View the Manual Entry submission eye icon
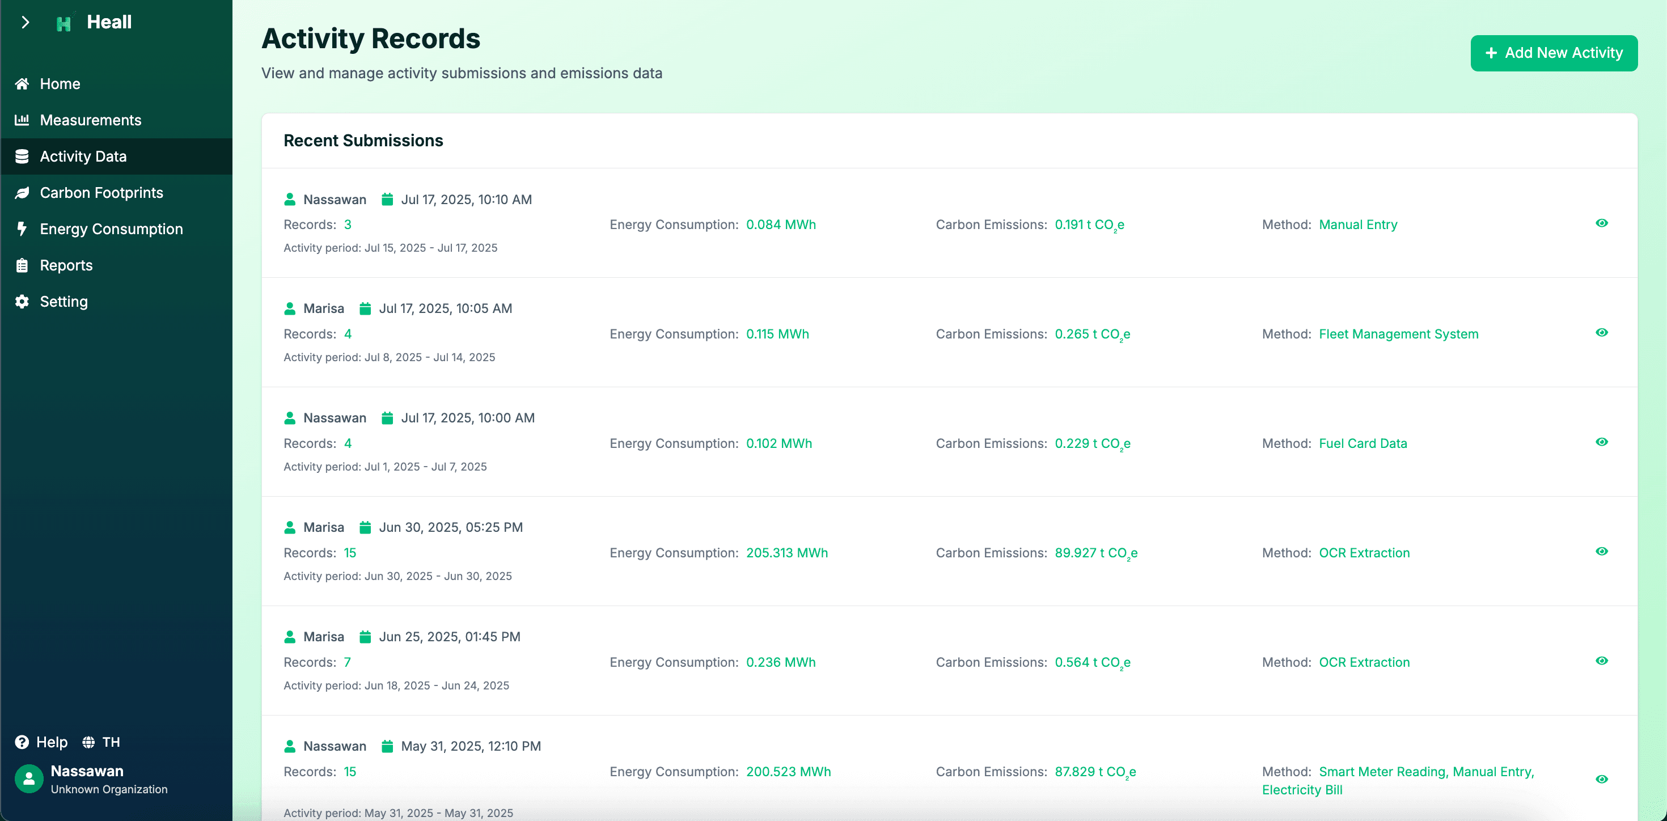Viewport: 1667px width, 821px height. [x=1601, y=223]
